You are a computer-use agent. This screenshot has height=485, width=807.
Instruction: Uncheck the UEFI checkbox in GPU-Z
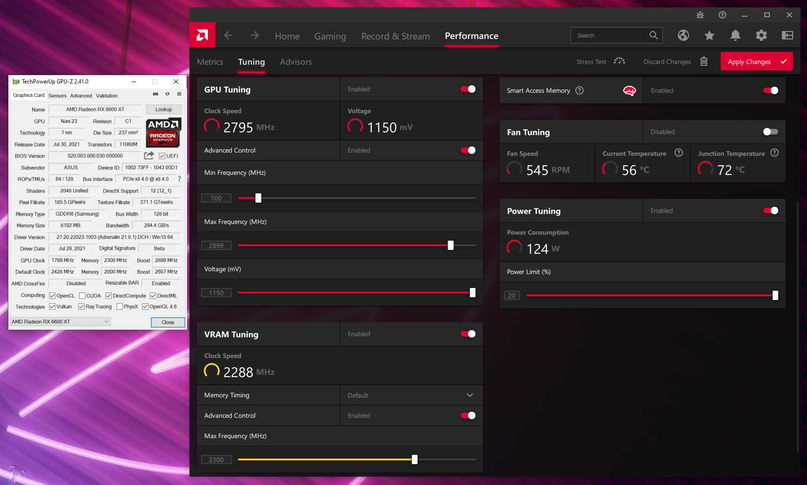pyautogui.click(x=162, y=156)
